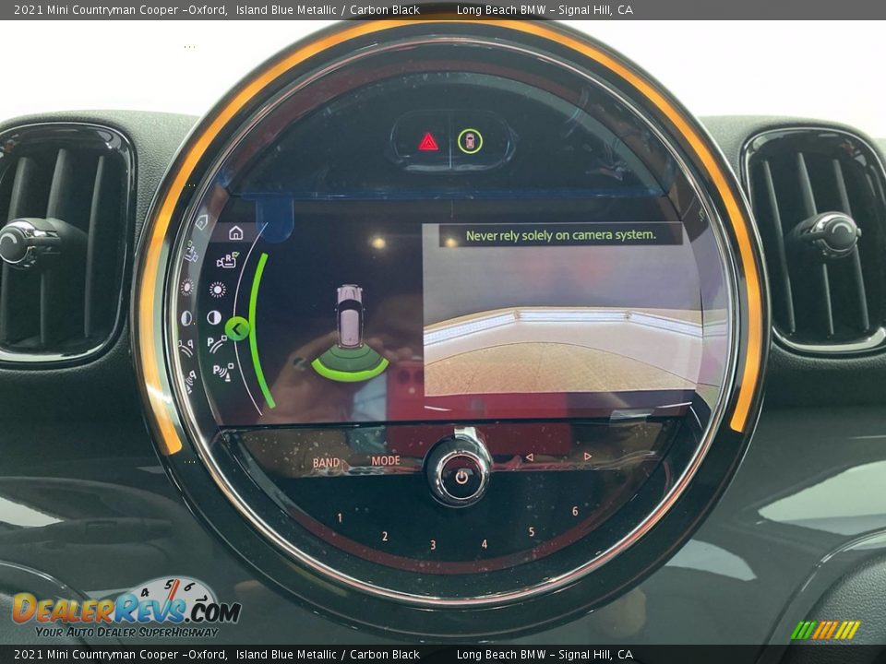The image size is (886, 664).
Task: Tap the MODE button
Action: [386, 461]
